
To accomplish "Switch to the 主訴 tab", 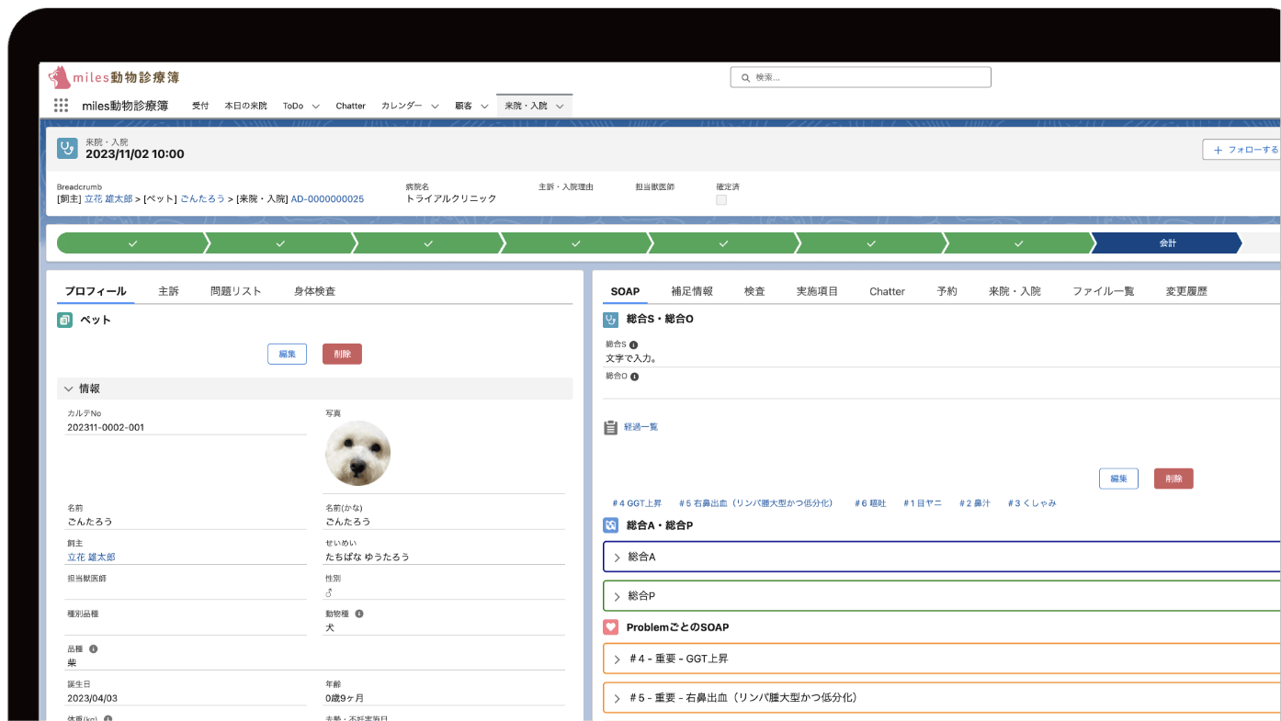I will 168,291.
